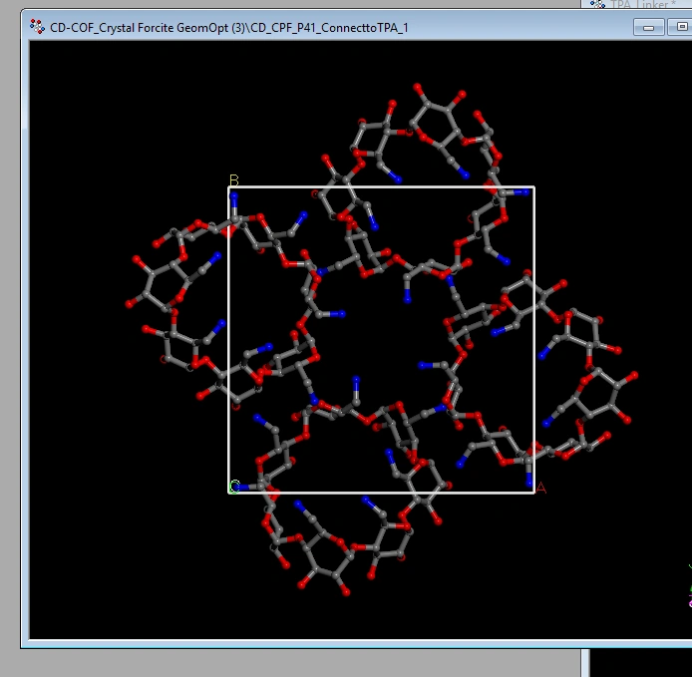
Task: Minimize the CD_CPF_P41_ConnecttoTPA_1 document window
Action: click(648, 27)
